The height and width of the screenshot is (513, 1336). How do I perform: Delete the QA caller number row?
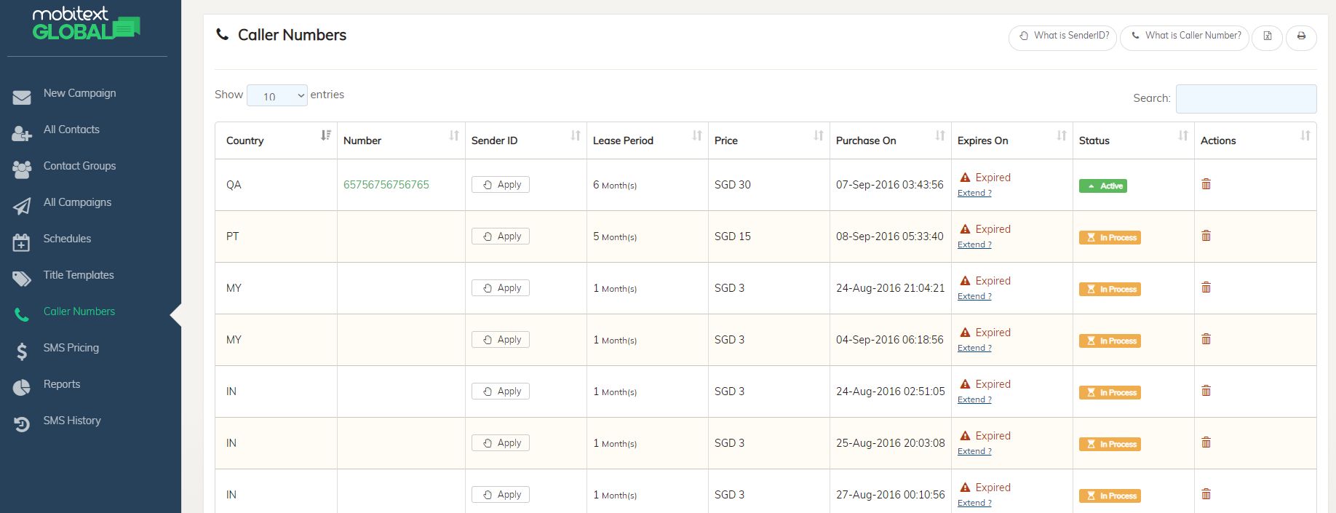1206,184
